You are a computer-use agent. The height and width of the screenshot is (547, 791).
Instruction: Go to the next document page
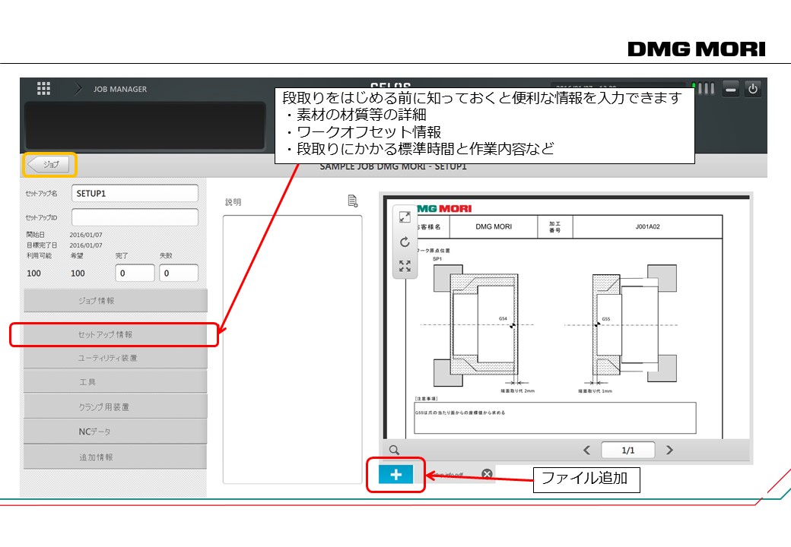[x=669, y=450]
